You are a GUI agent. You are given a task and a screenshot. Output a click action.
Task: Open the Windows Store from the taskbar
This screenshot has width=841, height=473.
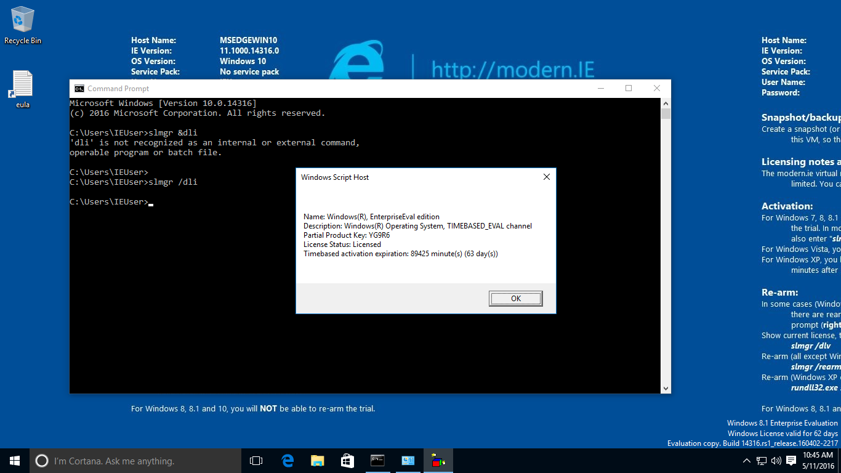(348, 461)
